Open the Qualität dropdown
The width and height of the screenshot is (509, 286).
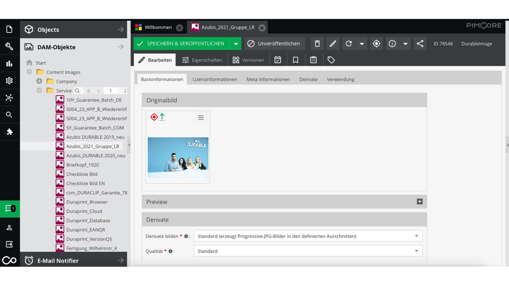point(416,251)
